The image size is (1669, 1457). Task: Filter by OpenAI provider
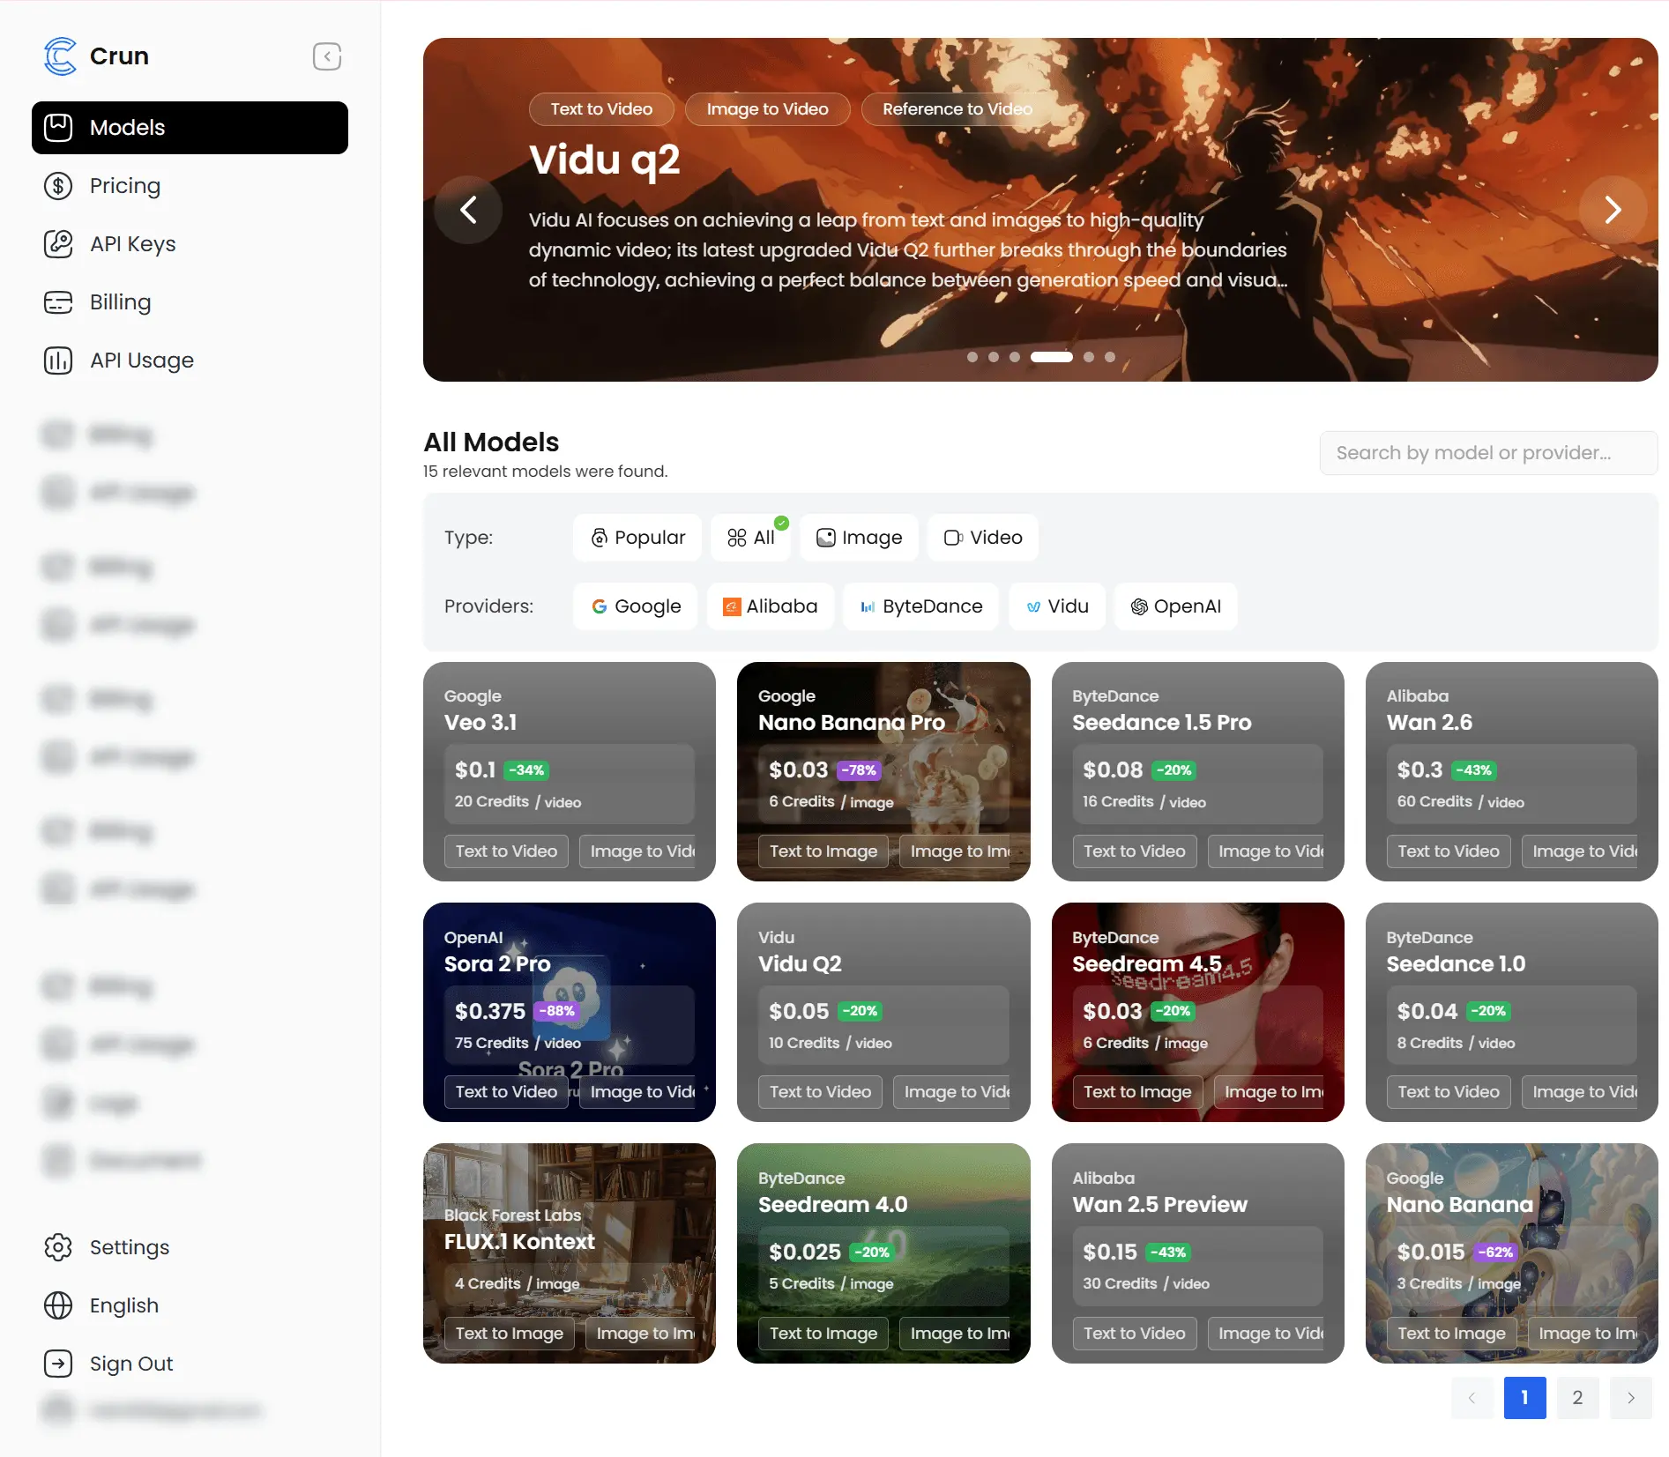pos(1176,606)
